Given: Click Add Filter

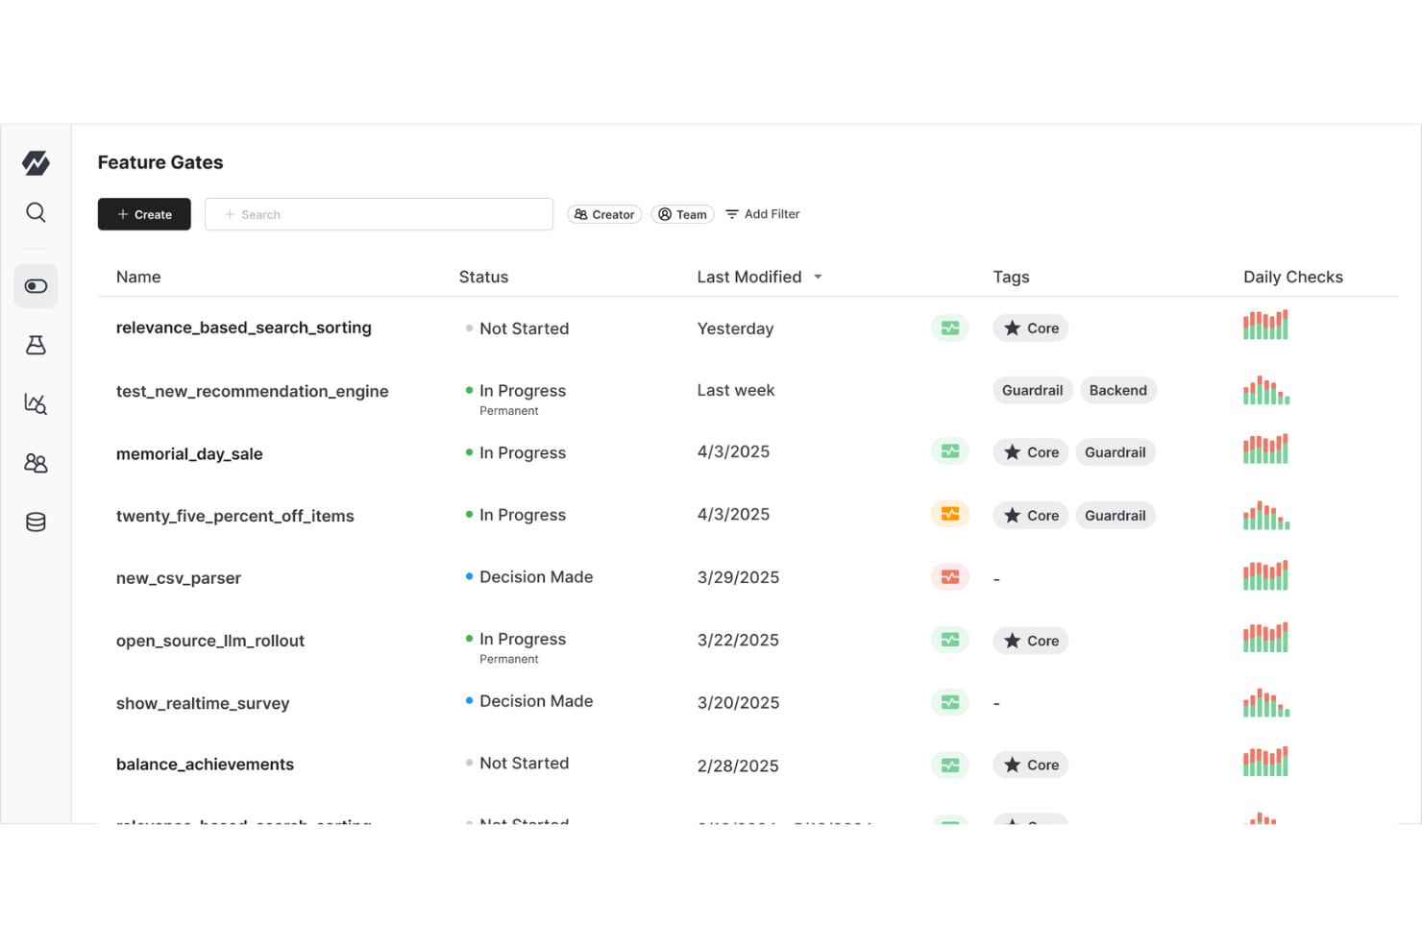Looking at the screenshot, I should click(763, 214).
